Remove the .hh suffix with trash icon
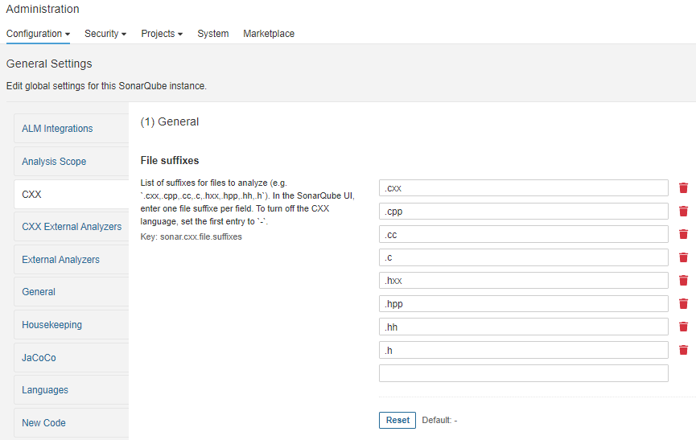Viewport: 696px width, 440px height. click(x=683, y=327)
